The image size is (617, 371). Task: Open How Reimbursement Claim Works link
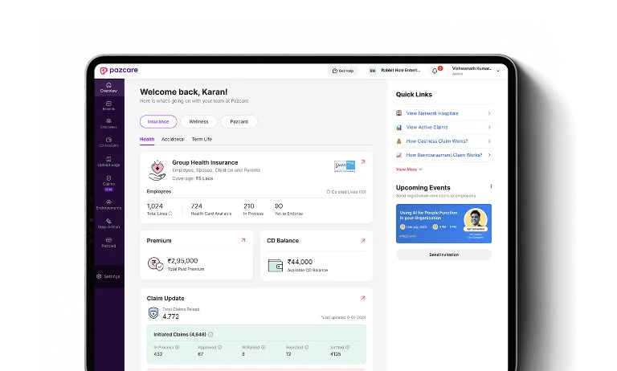[443, 155]
